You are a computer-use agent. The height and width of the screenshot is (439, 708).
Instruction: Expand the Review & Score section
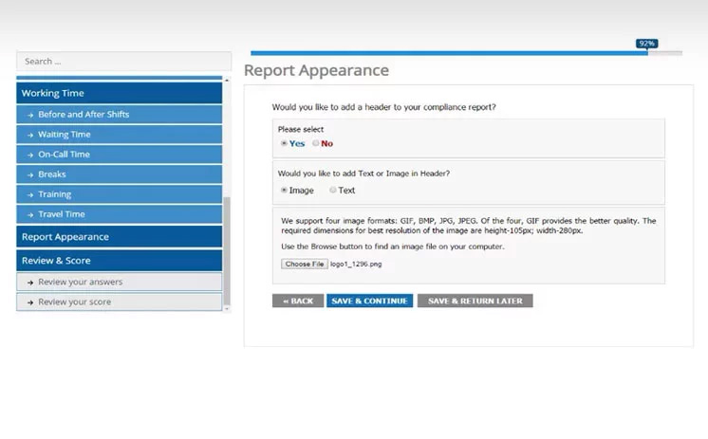(x=119, y=260)
